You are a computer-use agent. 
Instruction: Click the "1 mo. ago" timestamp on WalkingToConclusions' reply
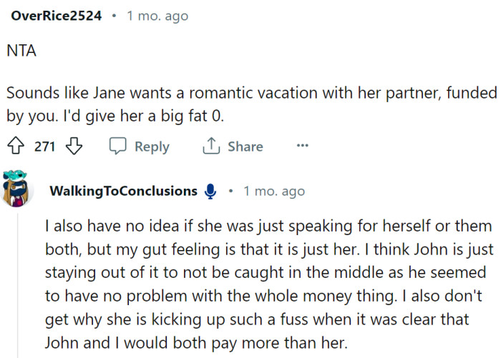[x=274, y=192]
